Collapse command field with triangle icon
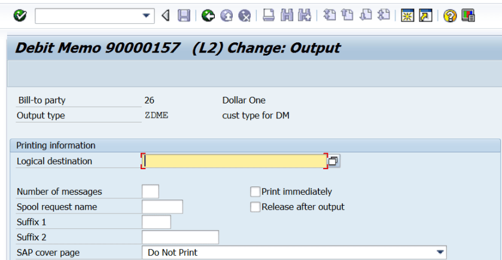Viewport: 502px width, 260px height. pyautogui.click(x=166, y=16)
